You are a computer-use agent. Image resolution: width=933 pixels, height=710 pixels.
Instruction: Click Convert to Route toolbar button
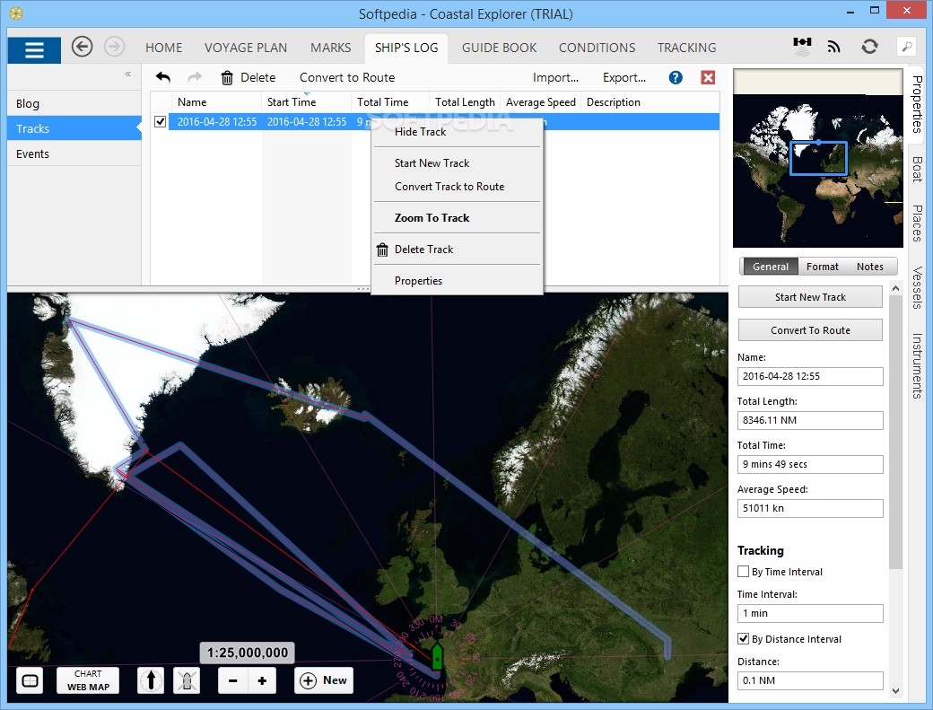coord(347,77)
